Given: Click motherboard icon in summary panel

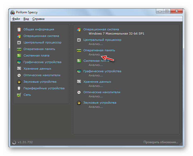Looking at the screenshot, I should (79, 61).
